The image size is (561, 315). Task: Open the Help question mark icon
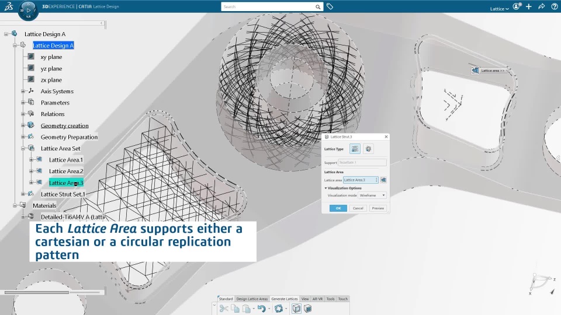554,6
